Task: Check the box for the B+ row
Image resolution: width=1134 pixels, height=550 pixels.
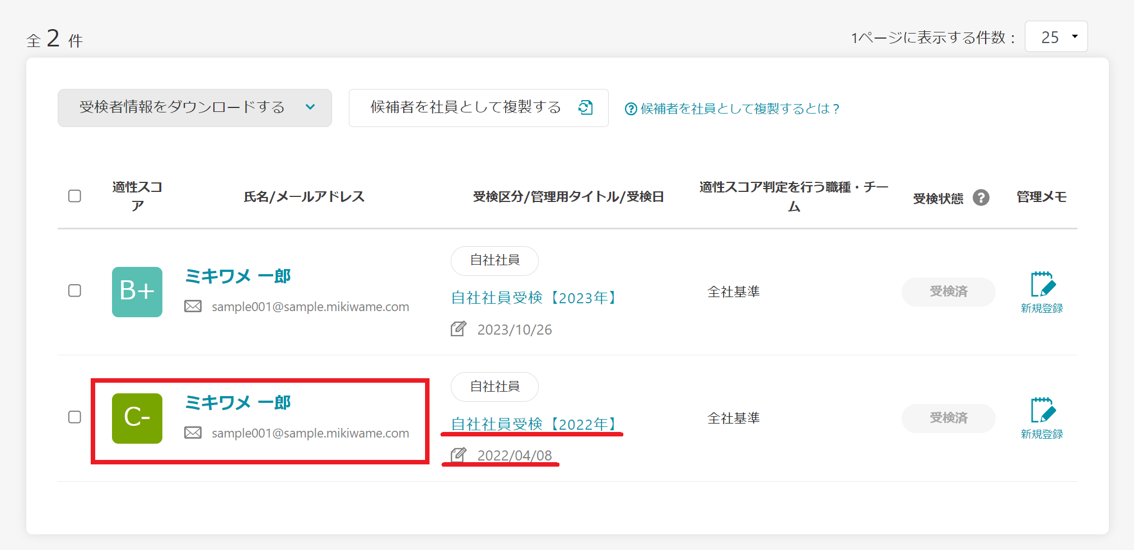Action: pos(74,291)
